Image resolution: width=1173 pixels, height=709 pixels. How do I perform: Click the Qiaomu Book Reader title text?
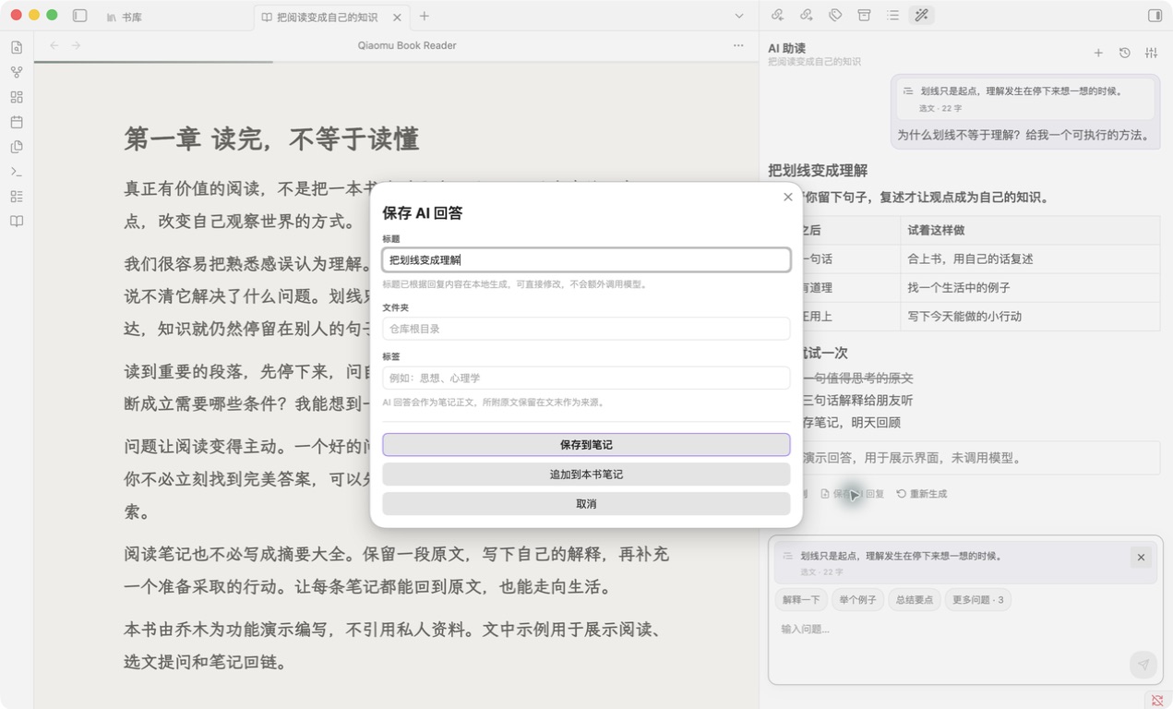[x=407, y=45]
